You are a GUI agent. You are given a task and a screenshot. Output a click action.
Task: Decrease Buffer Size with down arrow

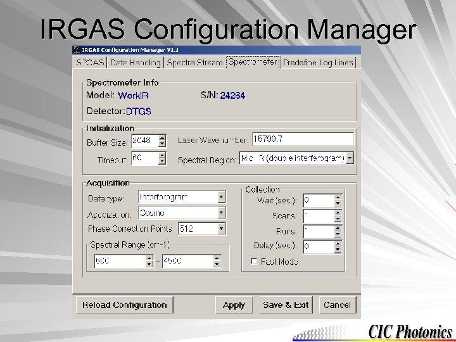162,144
